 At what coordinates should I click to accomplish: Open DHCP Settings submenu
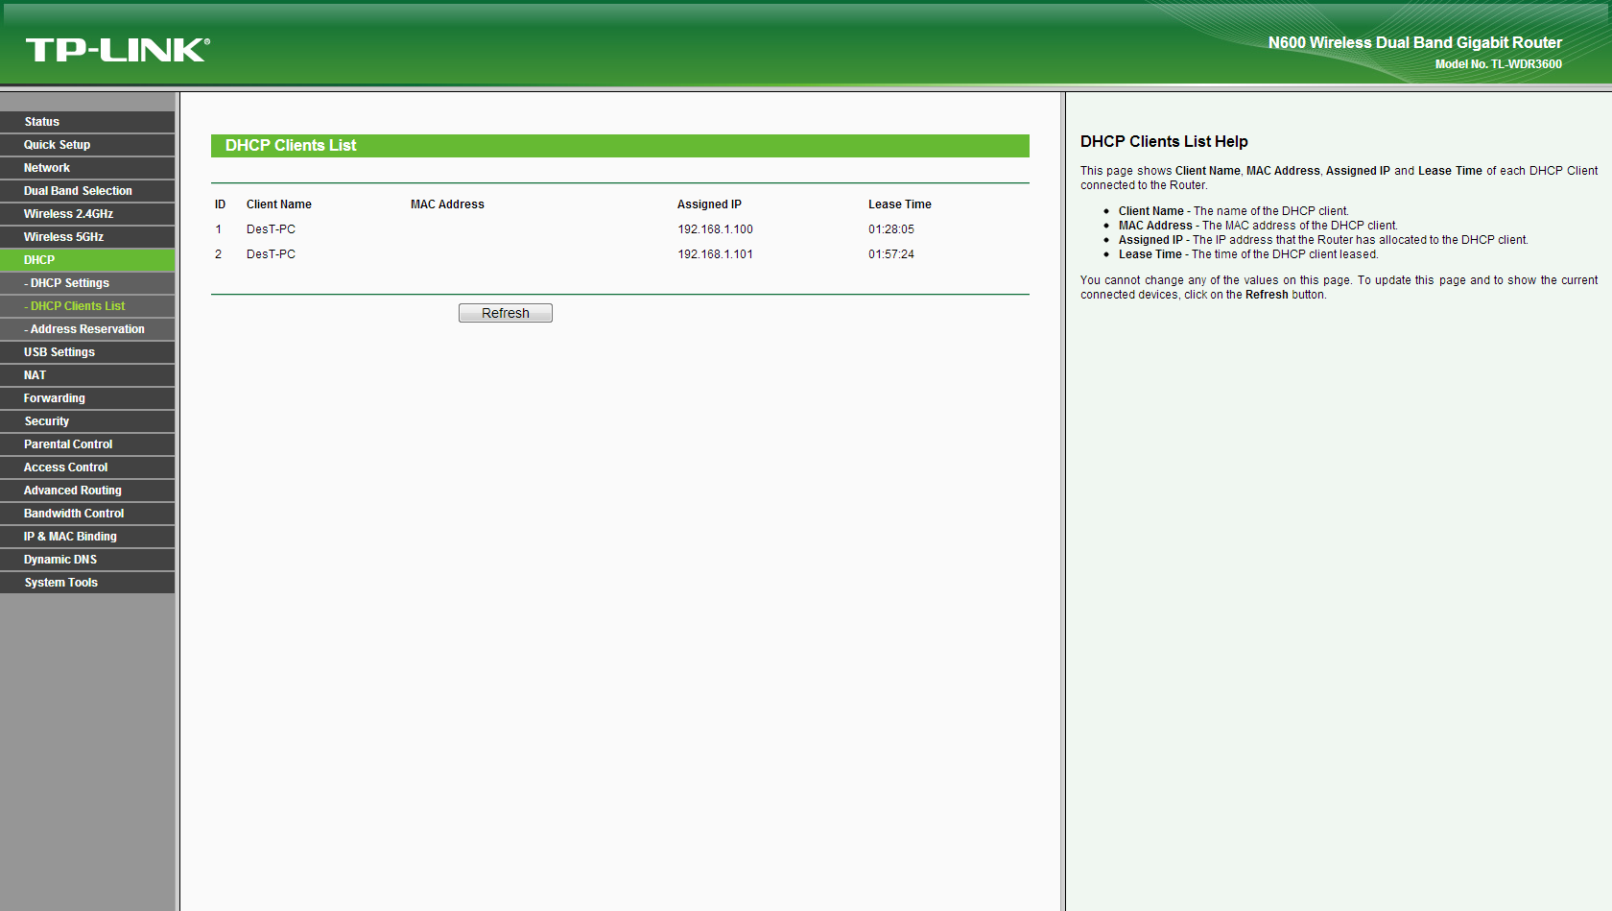point(87,283)
